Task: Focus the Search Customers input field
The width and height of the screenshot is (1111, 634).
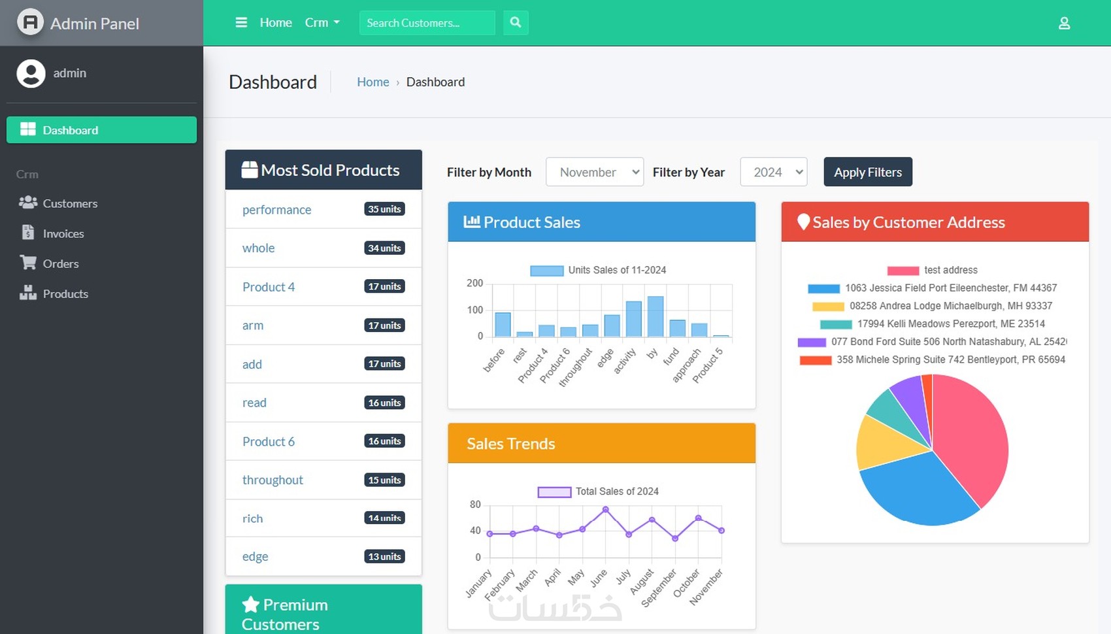Action: (427, 23)
